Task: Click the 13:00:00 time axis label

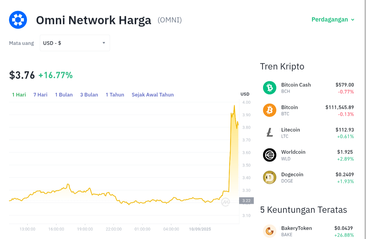Action: (27, 229)
